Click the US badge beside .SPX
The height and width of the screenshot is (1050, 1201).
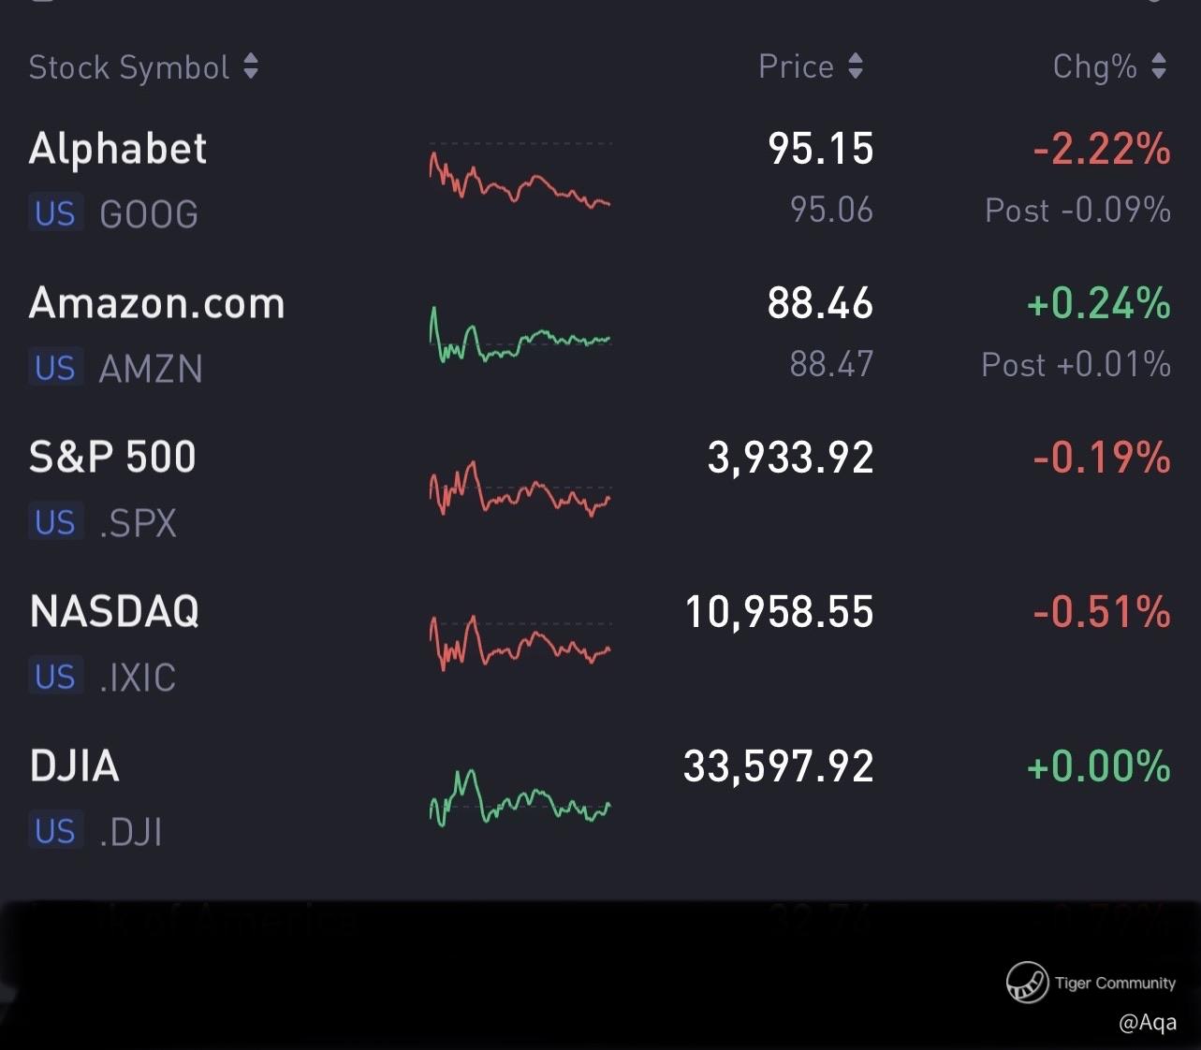pyautogui.click(x=55, y=522)
